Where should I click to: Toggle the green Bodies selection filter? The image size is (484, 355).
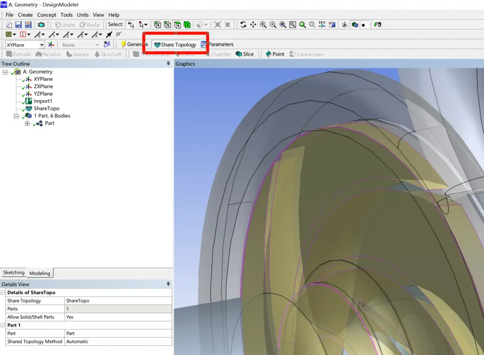pos(187,25)
